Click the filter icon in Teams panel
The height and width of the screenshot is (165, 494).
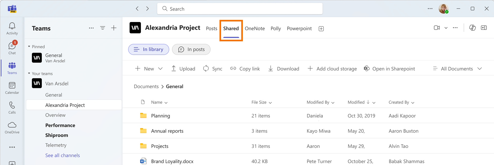(103, 28)
